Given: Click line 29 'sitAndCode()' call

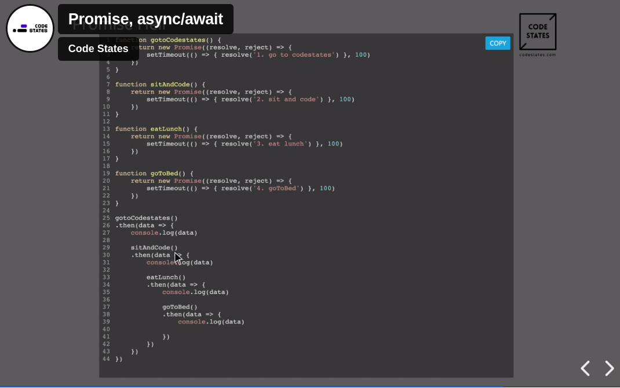Looking at the screenshot, I should [154, 248].
